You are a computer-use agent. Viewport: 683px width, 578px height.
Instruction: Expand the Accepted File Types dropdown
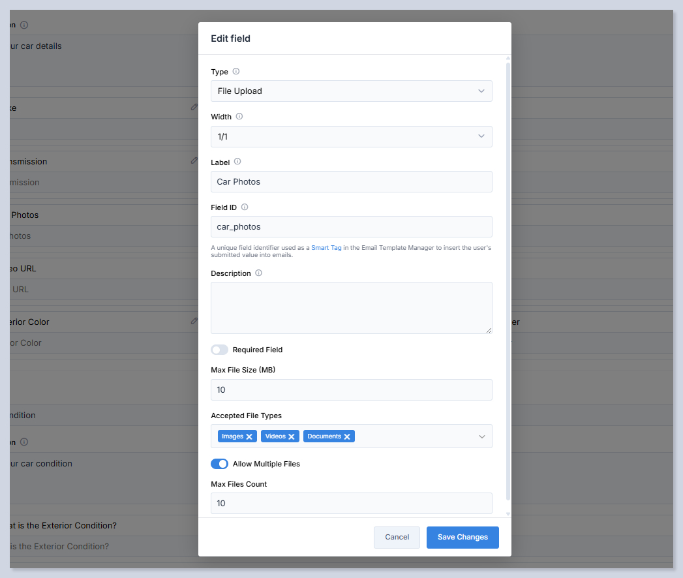pyautogui.click(x=481, y=436)
